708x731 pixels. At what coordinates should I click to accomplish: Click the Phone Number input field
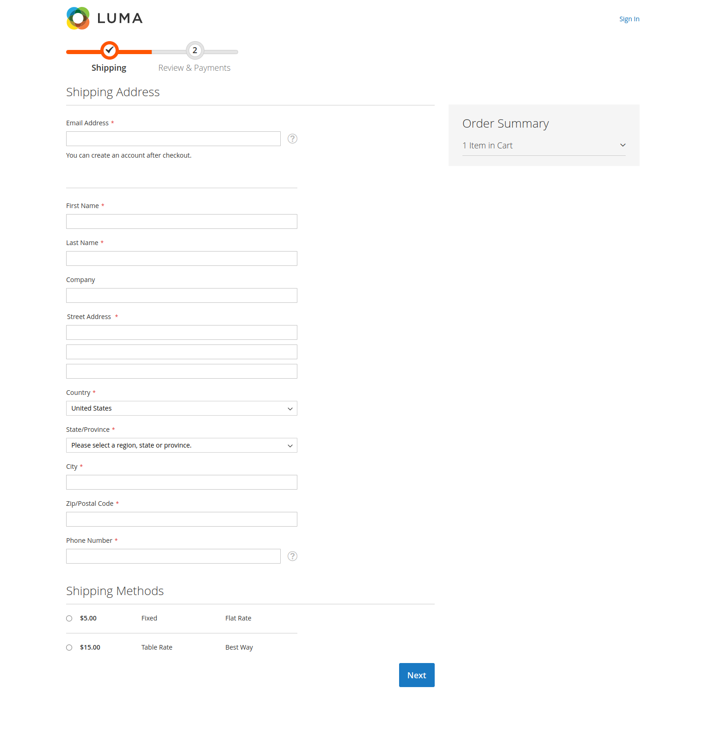click(x=173, y=556)
